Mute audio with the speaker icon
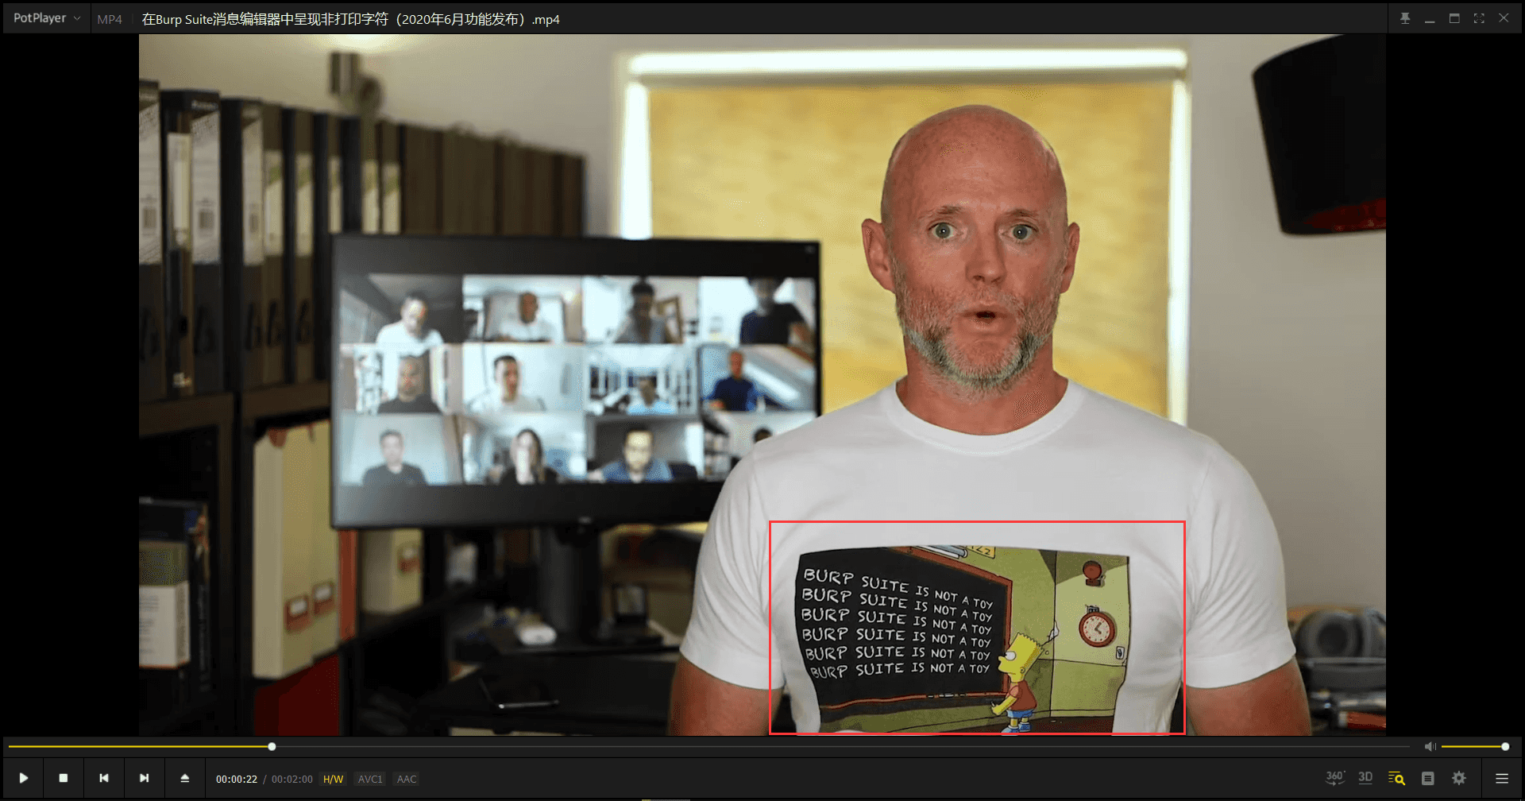The height and width of the screenshot is (801, 1525). coord(1430,747)
